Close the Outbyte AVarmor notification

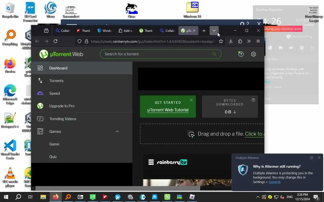coord(319,158)
